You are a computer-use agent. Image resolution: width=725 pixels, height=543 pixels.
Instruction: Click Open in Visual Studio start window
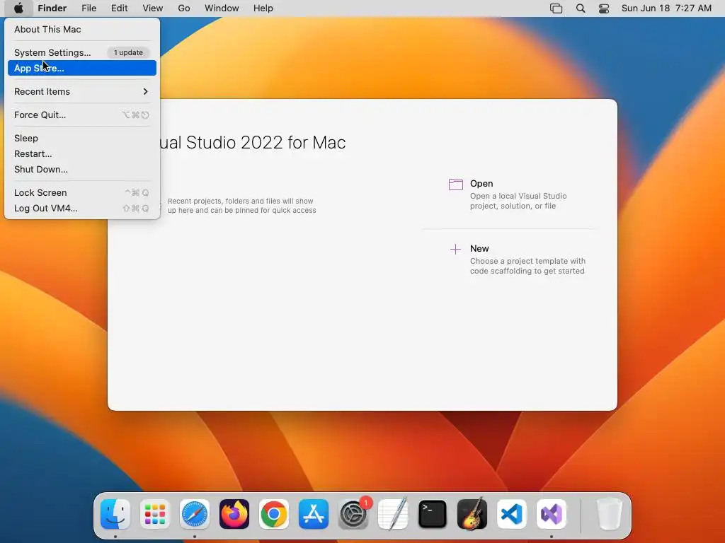pyautogui.click(x=481, y=183)
